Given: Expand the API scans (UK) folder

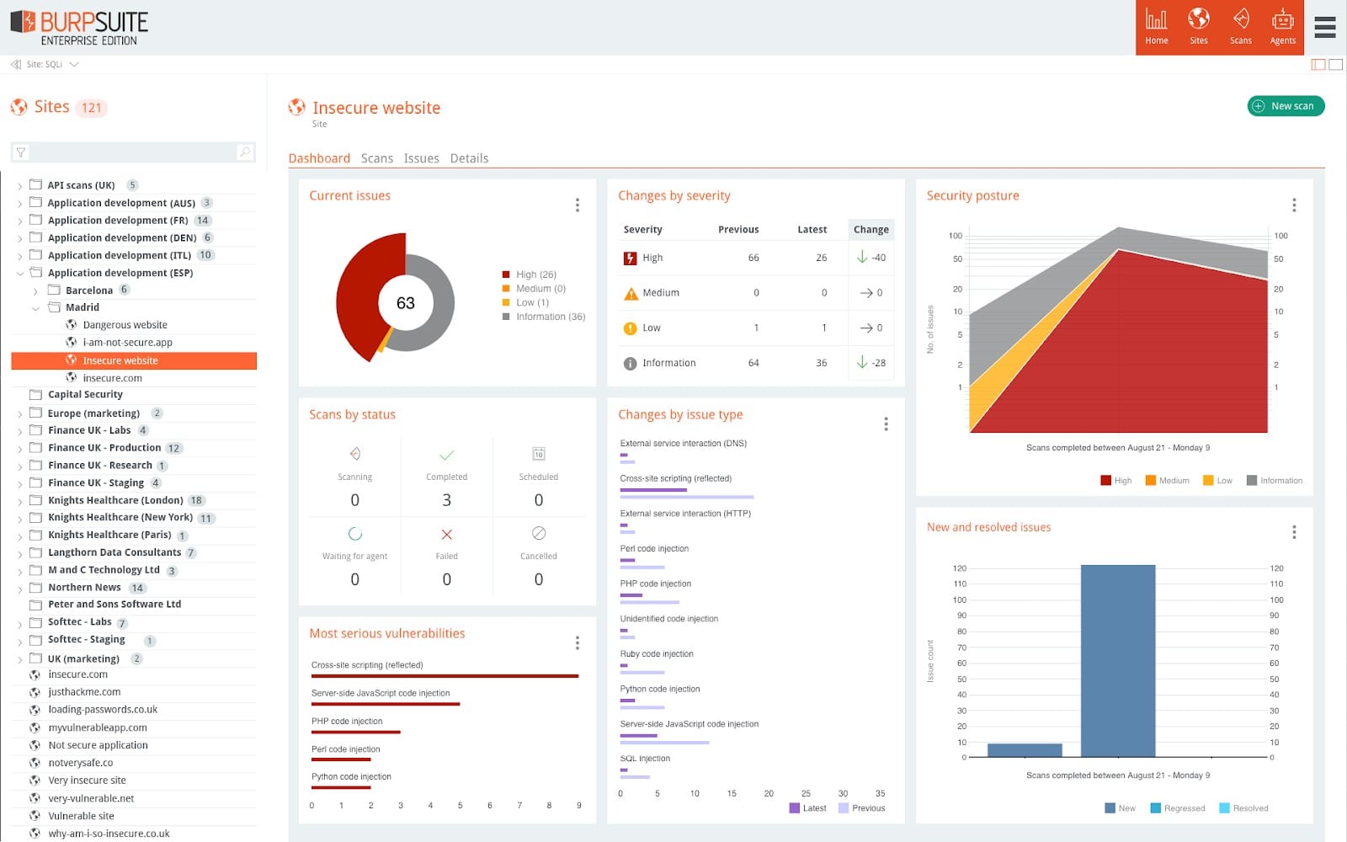Looking at the screenshot, I should point(20,186).
